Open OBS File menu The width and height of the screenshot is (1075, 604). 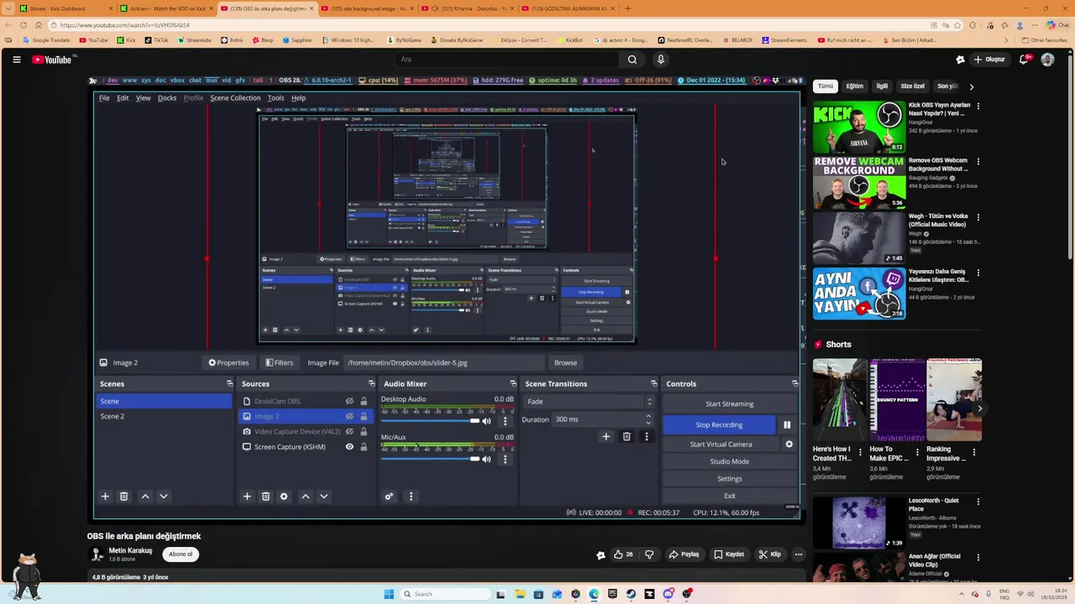104,98
